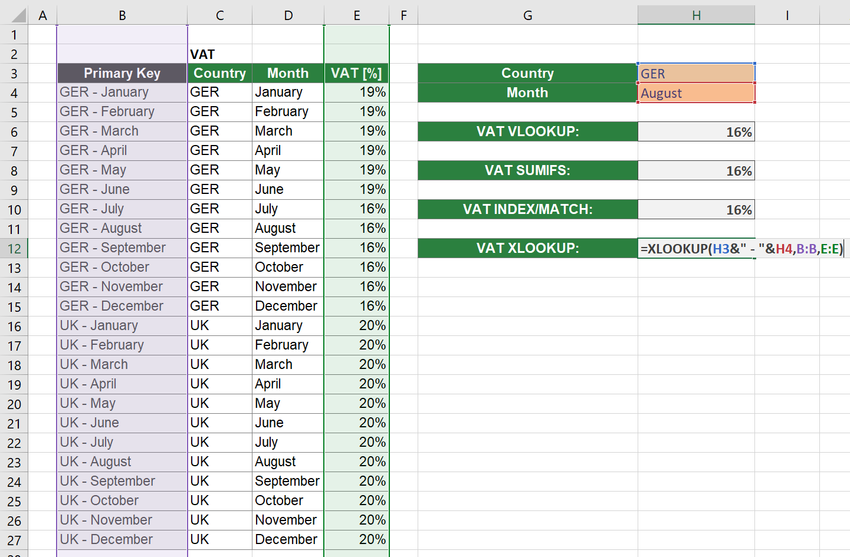Click input cell containing GER in H3
The width and height of the screenshot is (850, 557).
click(x=696, y=73)
